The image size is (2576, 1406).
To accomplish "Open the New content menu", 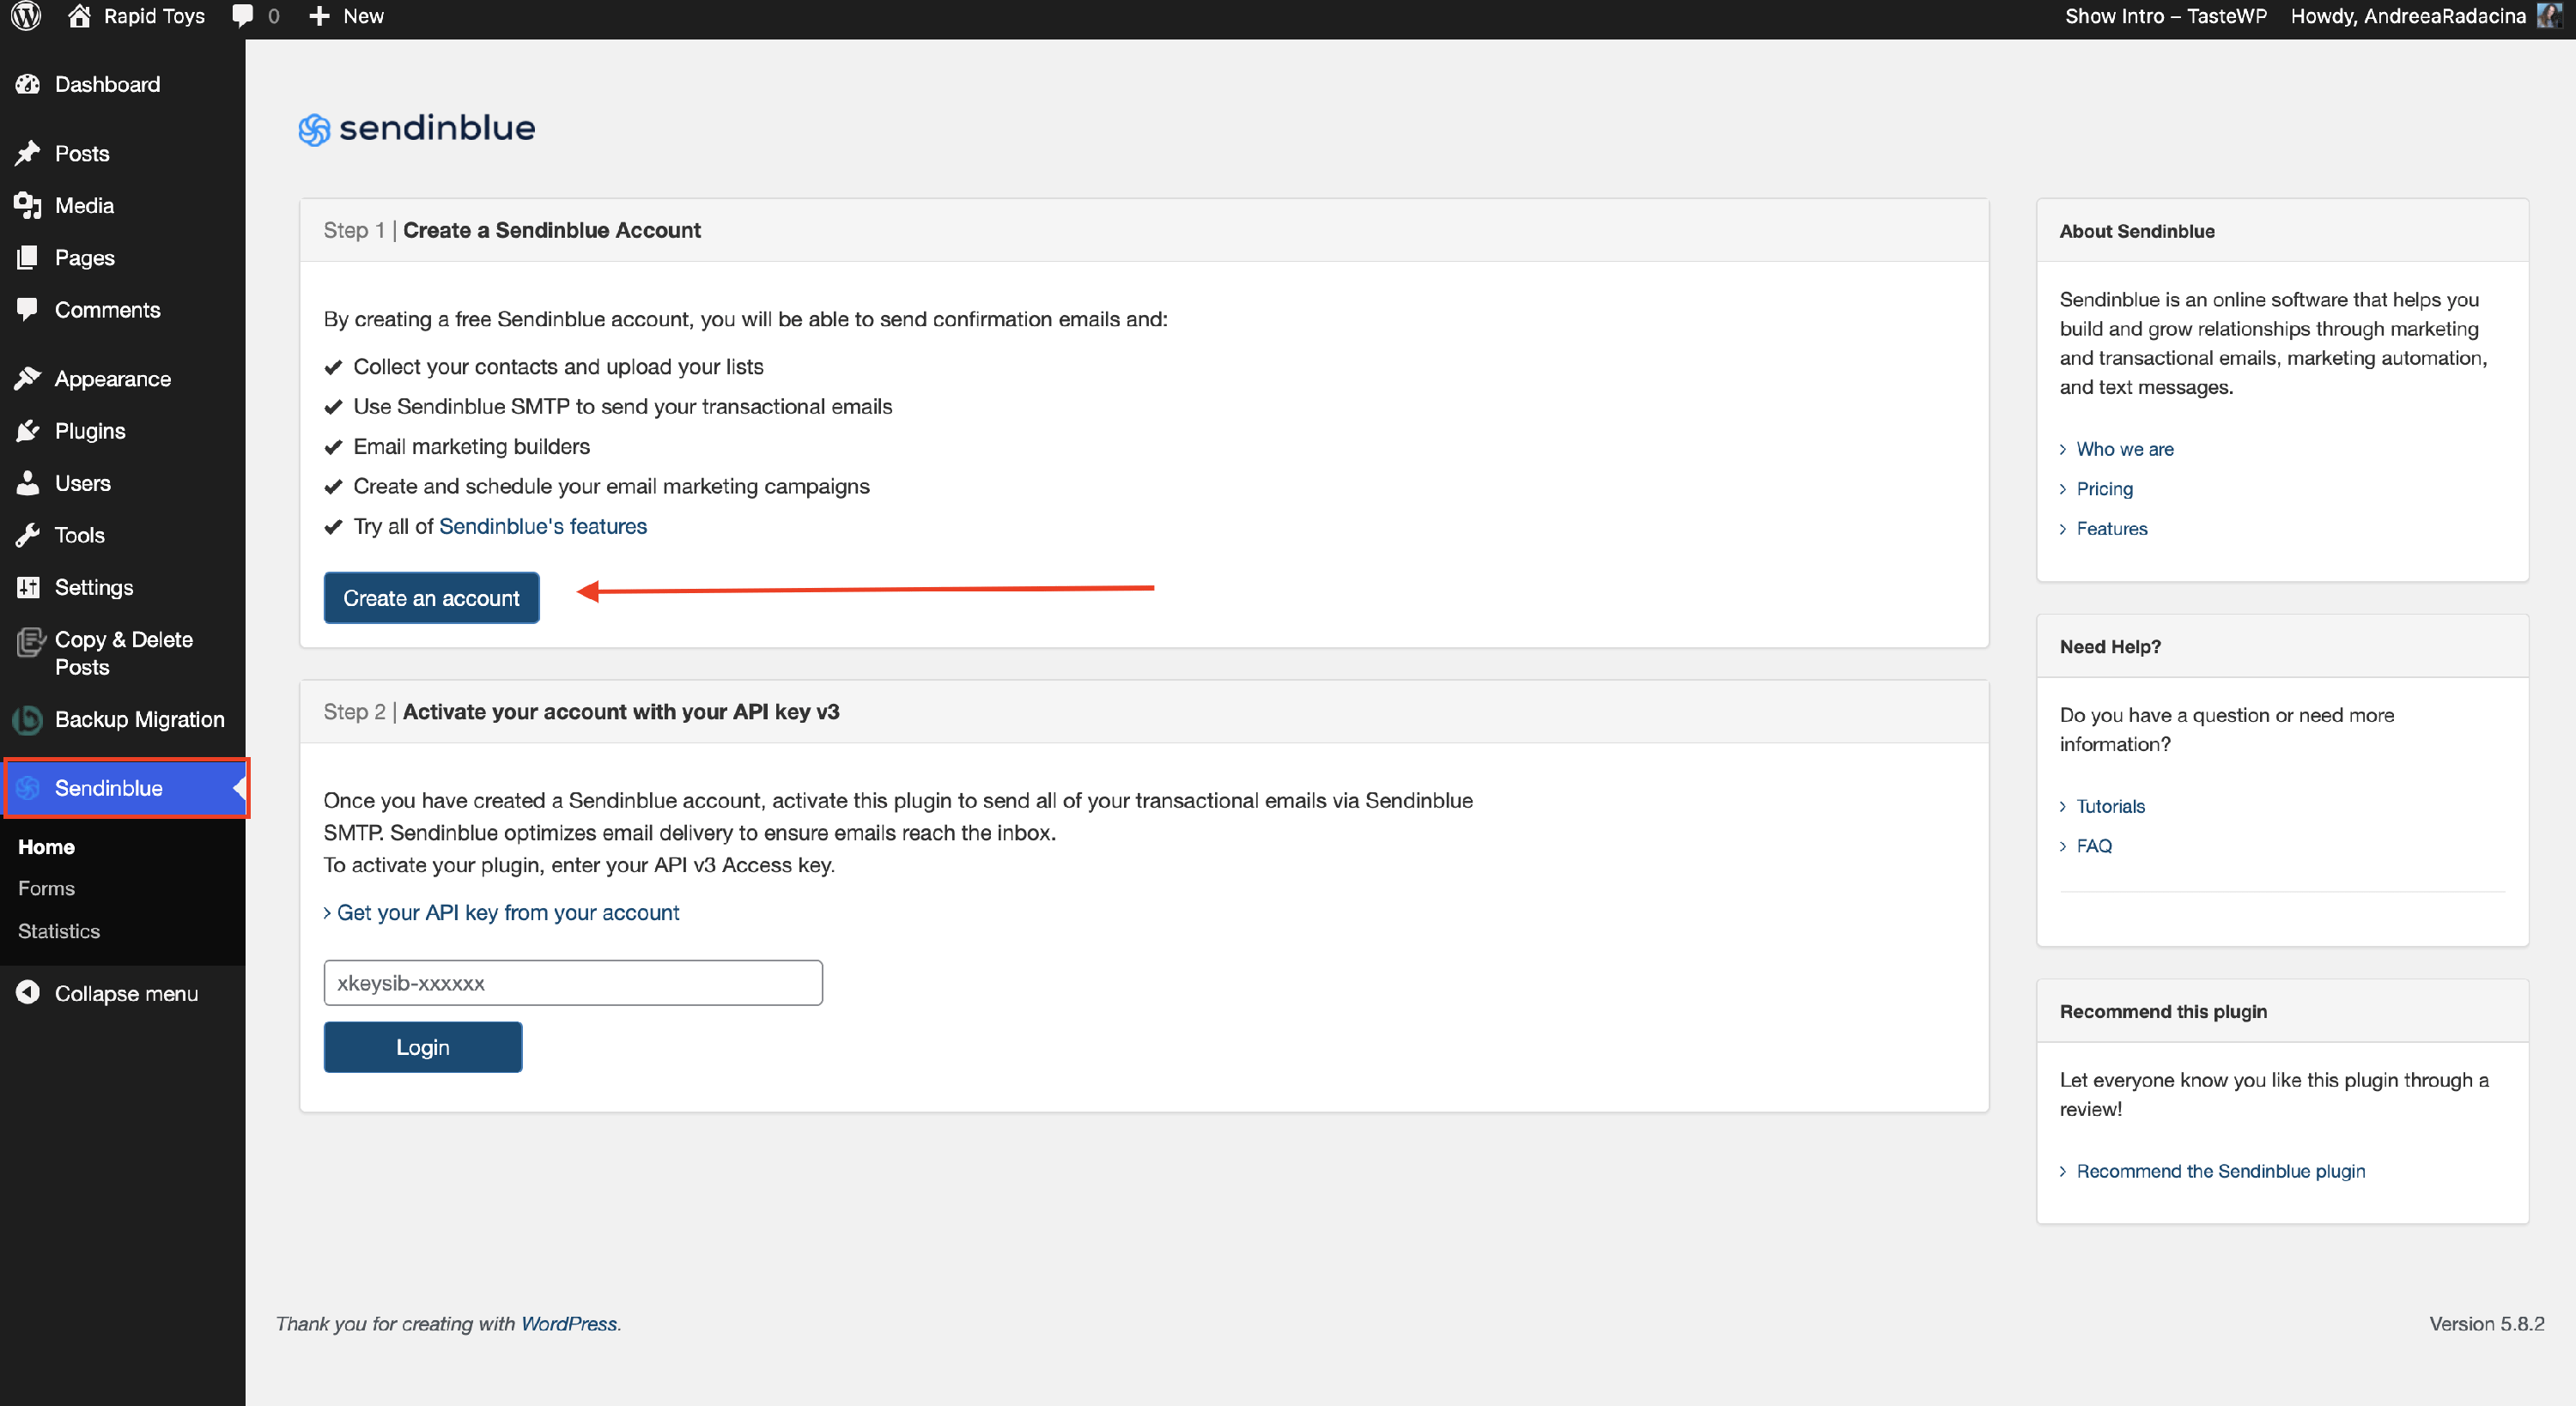I will [x=347, y=16].
